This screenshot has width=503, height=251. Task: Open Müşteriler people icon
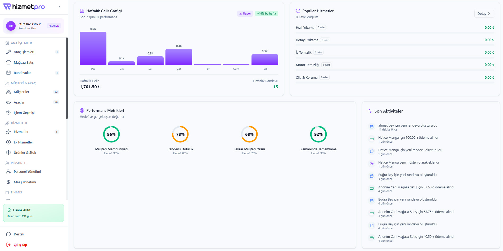pyautogui.click(x=8, y=92)
